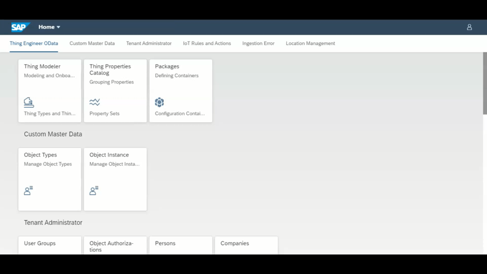The width and height of the screenshot is (487, 274).
Task: Open the Companies tile
Action: tap(246, 246)
